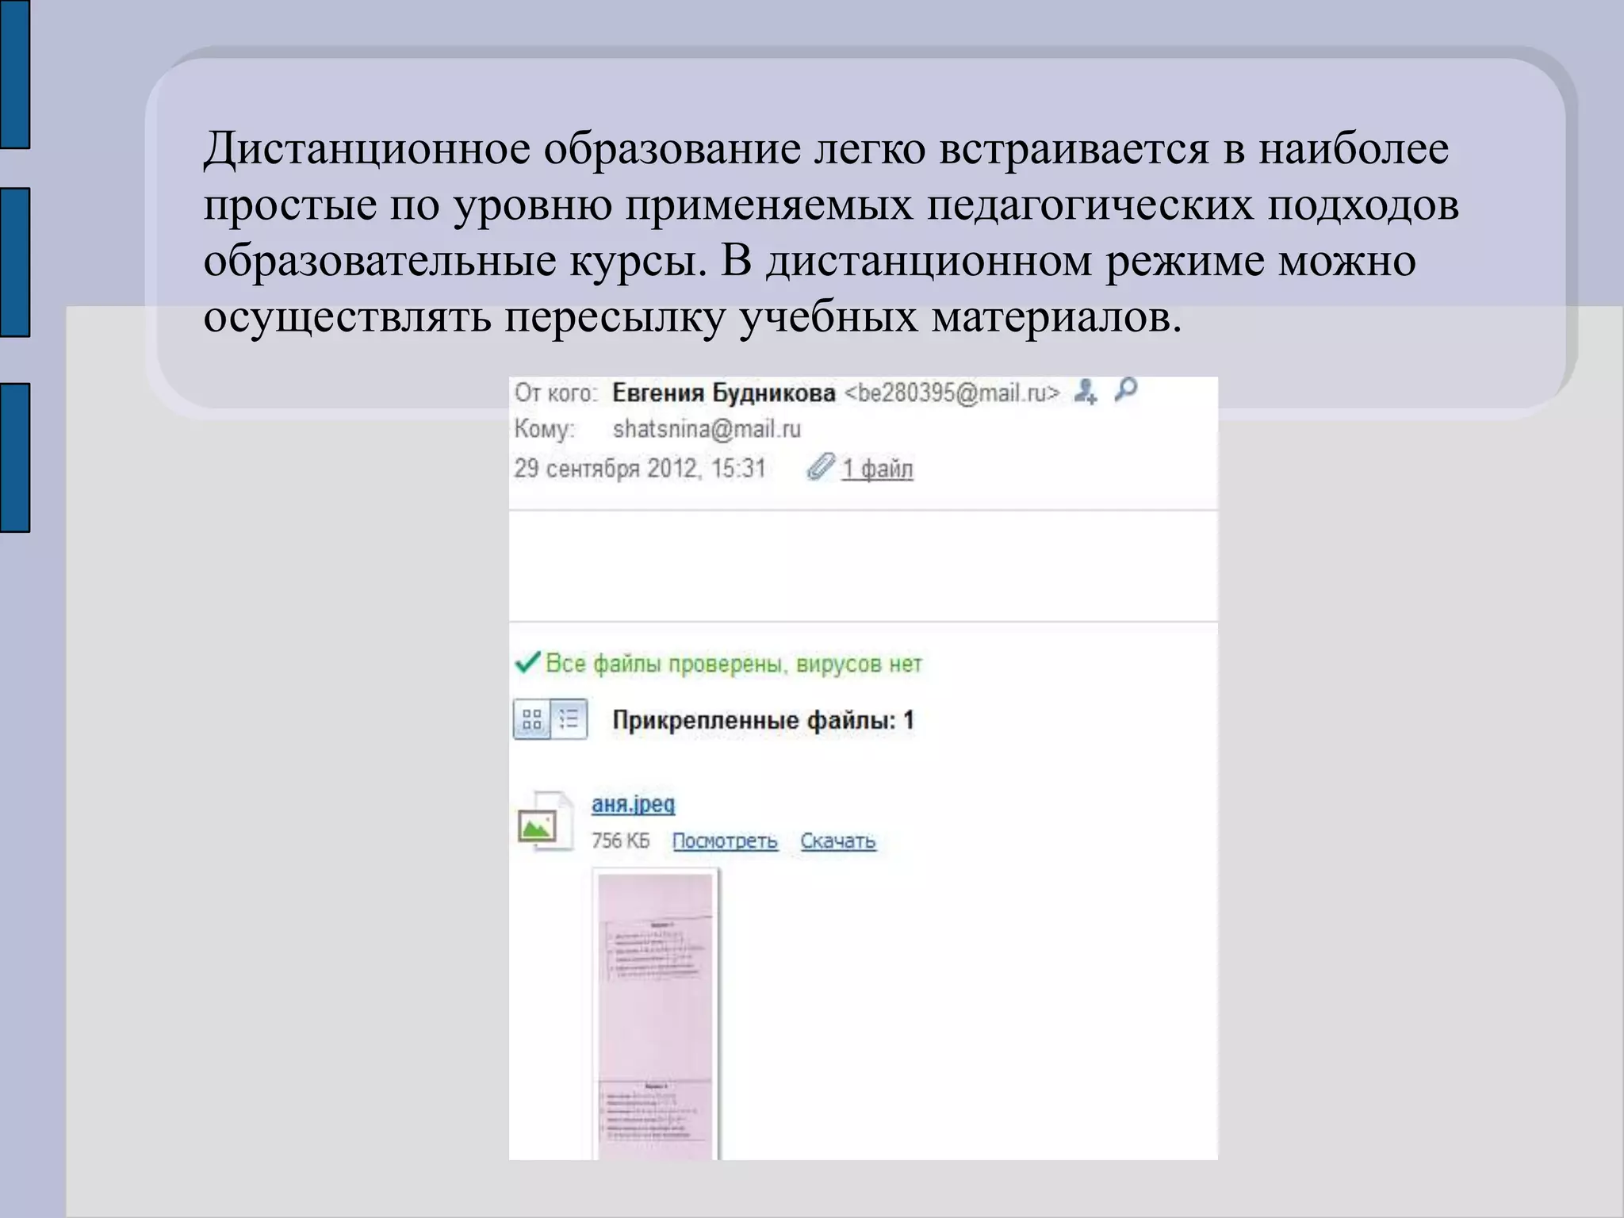1624x1218 pixels.
Task: Click the add contact icon beside sender email
Action: point(1086,392)
